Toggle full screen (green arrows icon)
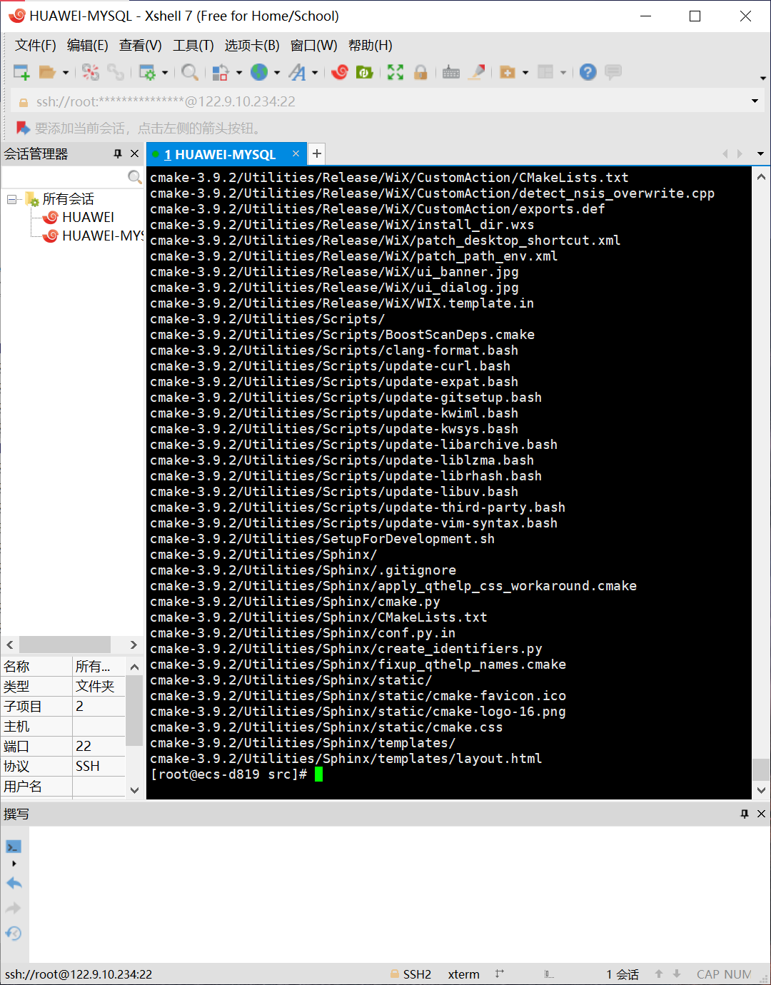This screenshot has height=985, width=771. tap(395, 72)
